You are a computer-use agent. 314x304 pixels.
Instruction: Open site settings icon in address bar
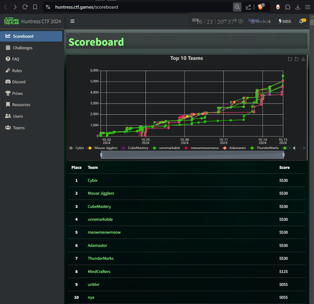click(x=48, y=7)
